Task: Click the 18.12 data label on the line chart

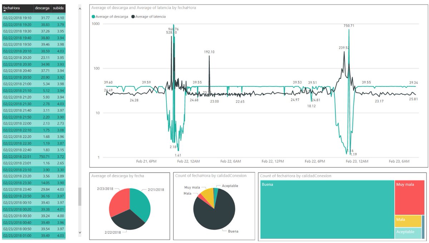Action: coord(312,106)
